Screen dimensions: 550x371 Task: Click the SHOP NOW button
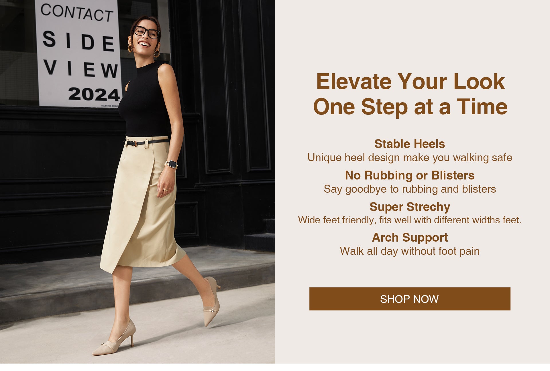point(410,299)
